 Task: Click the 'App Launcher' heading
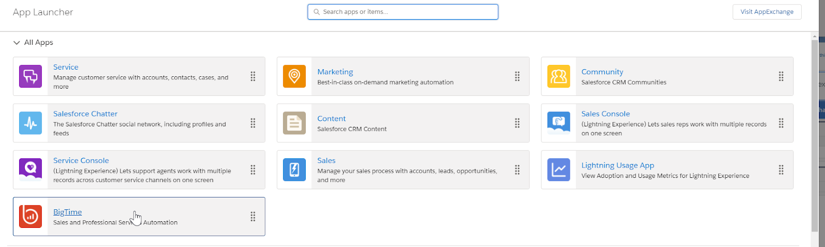pos(43,12)
